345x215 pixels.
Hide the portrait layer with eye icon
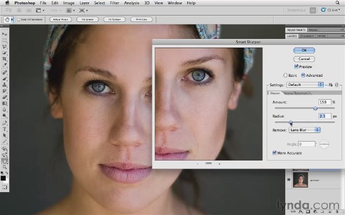pos(289,180)
